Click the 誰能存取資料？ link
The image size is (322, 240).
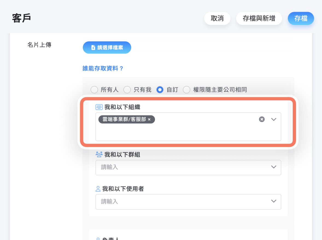(x=103, y=69)
